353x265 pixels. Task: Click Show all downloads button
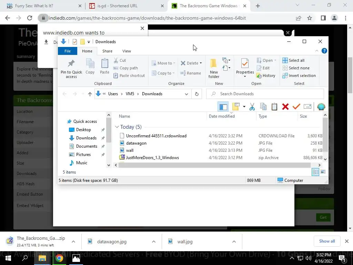[x=327, y=241]
